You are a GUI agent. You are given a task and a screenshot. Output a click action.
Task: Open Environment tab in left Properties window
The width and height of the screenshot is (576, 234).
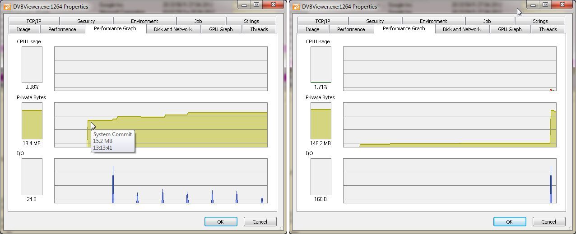coord(144,21)
